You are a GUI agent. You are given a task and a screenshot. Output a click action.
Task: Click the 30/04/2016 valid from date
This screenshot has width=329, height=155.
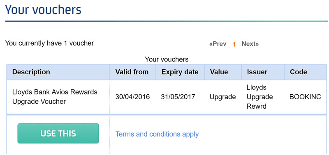click(x=132, y=97)
